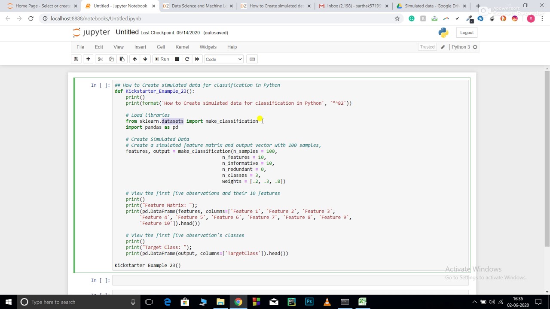
Task: Open Microsoft Edge from taskbar
Action: tap(168, 302)
